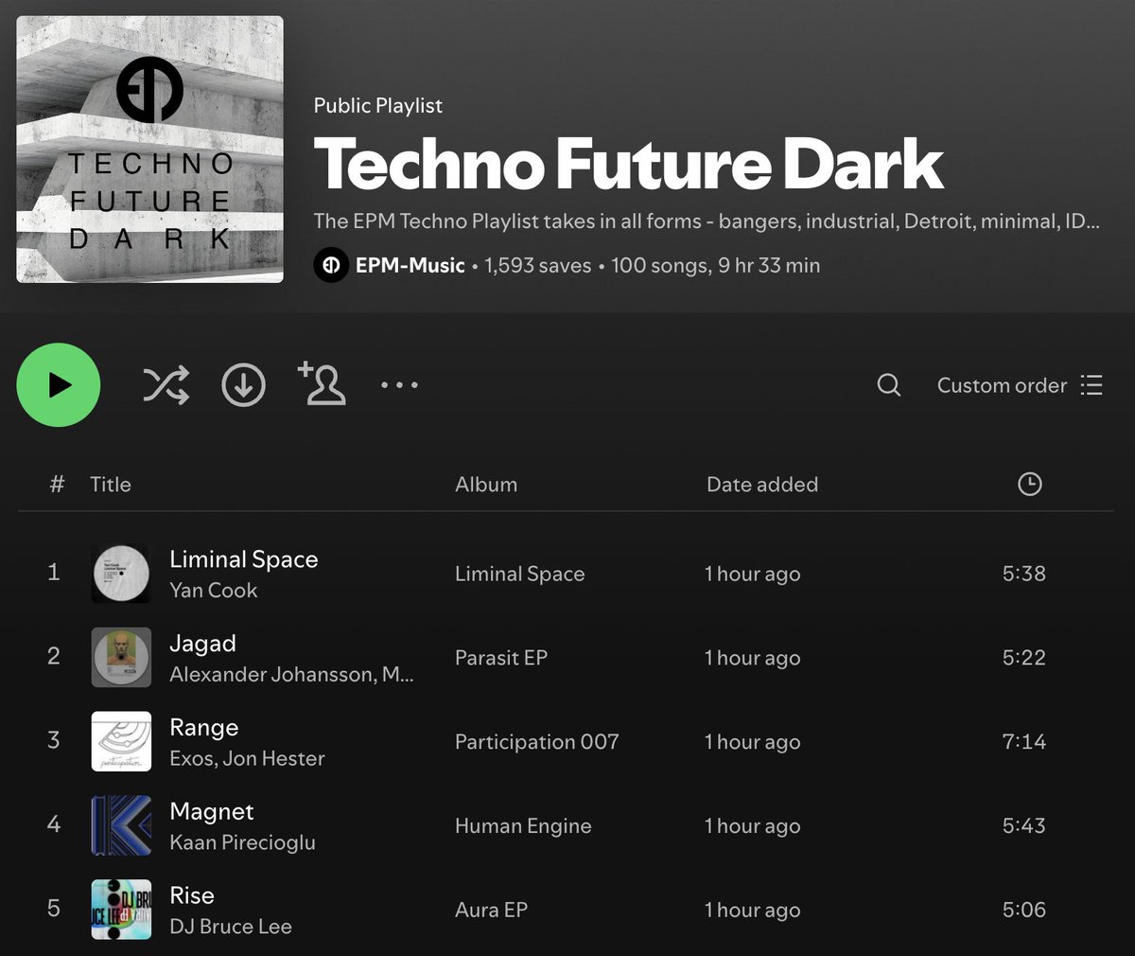Click '1 hour ago' in the Range row
This screenshot has height=956, width=1135.
(753, 742)
